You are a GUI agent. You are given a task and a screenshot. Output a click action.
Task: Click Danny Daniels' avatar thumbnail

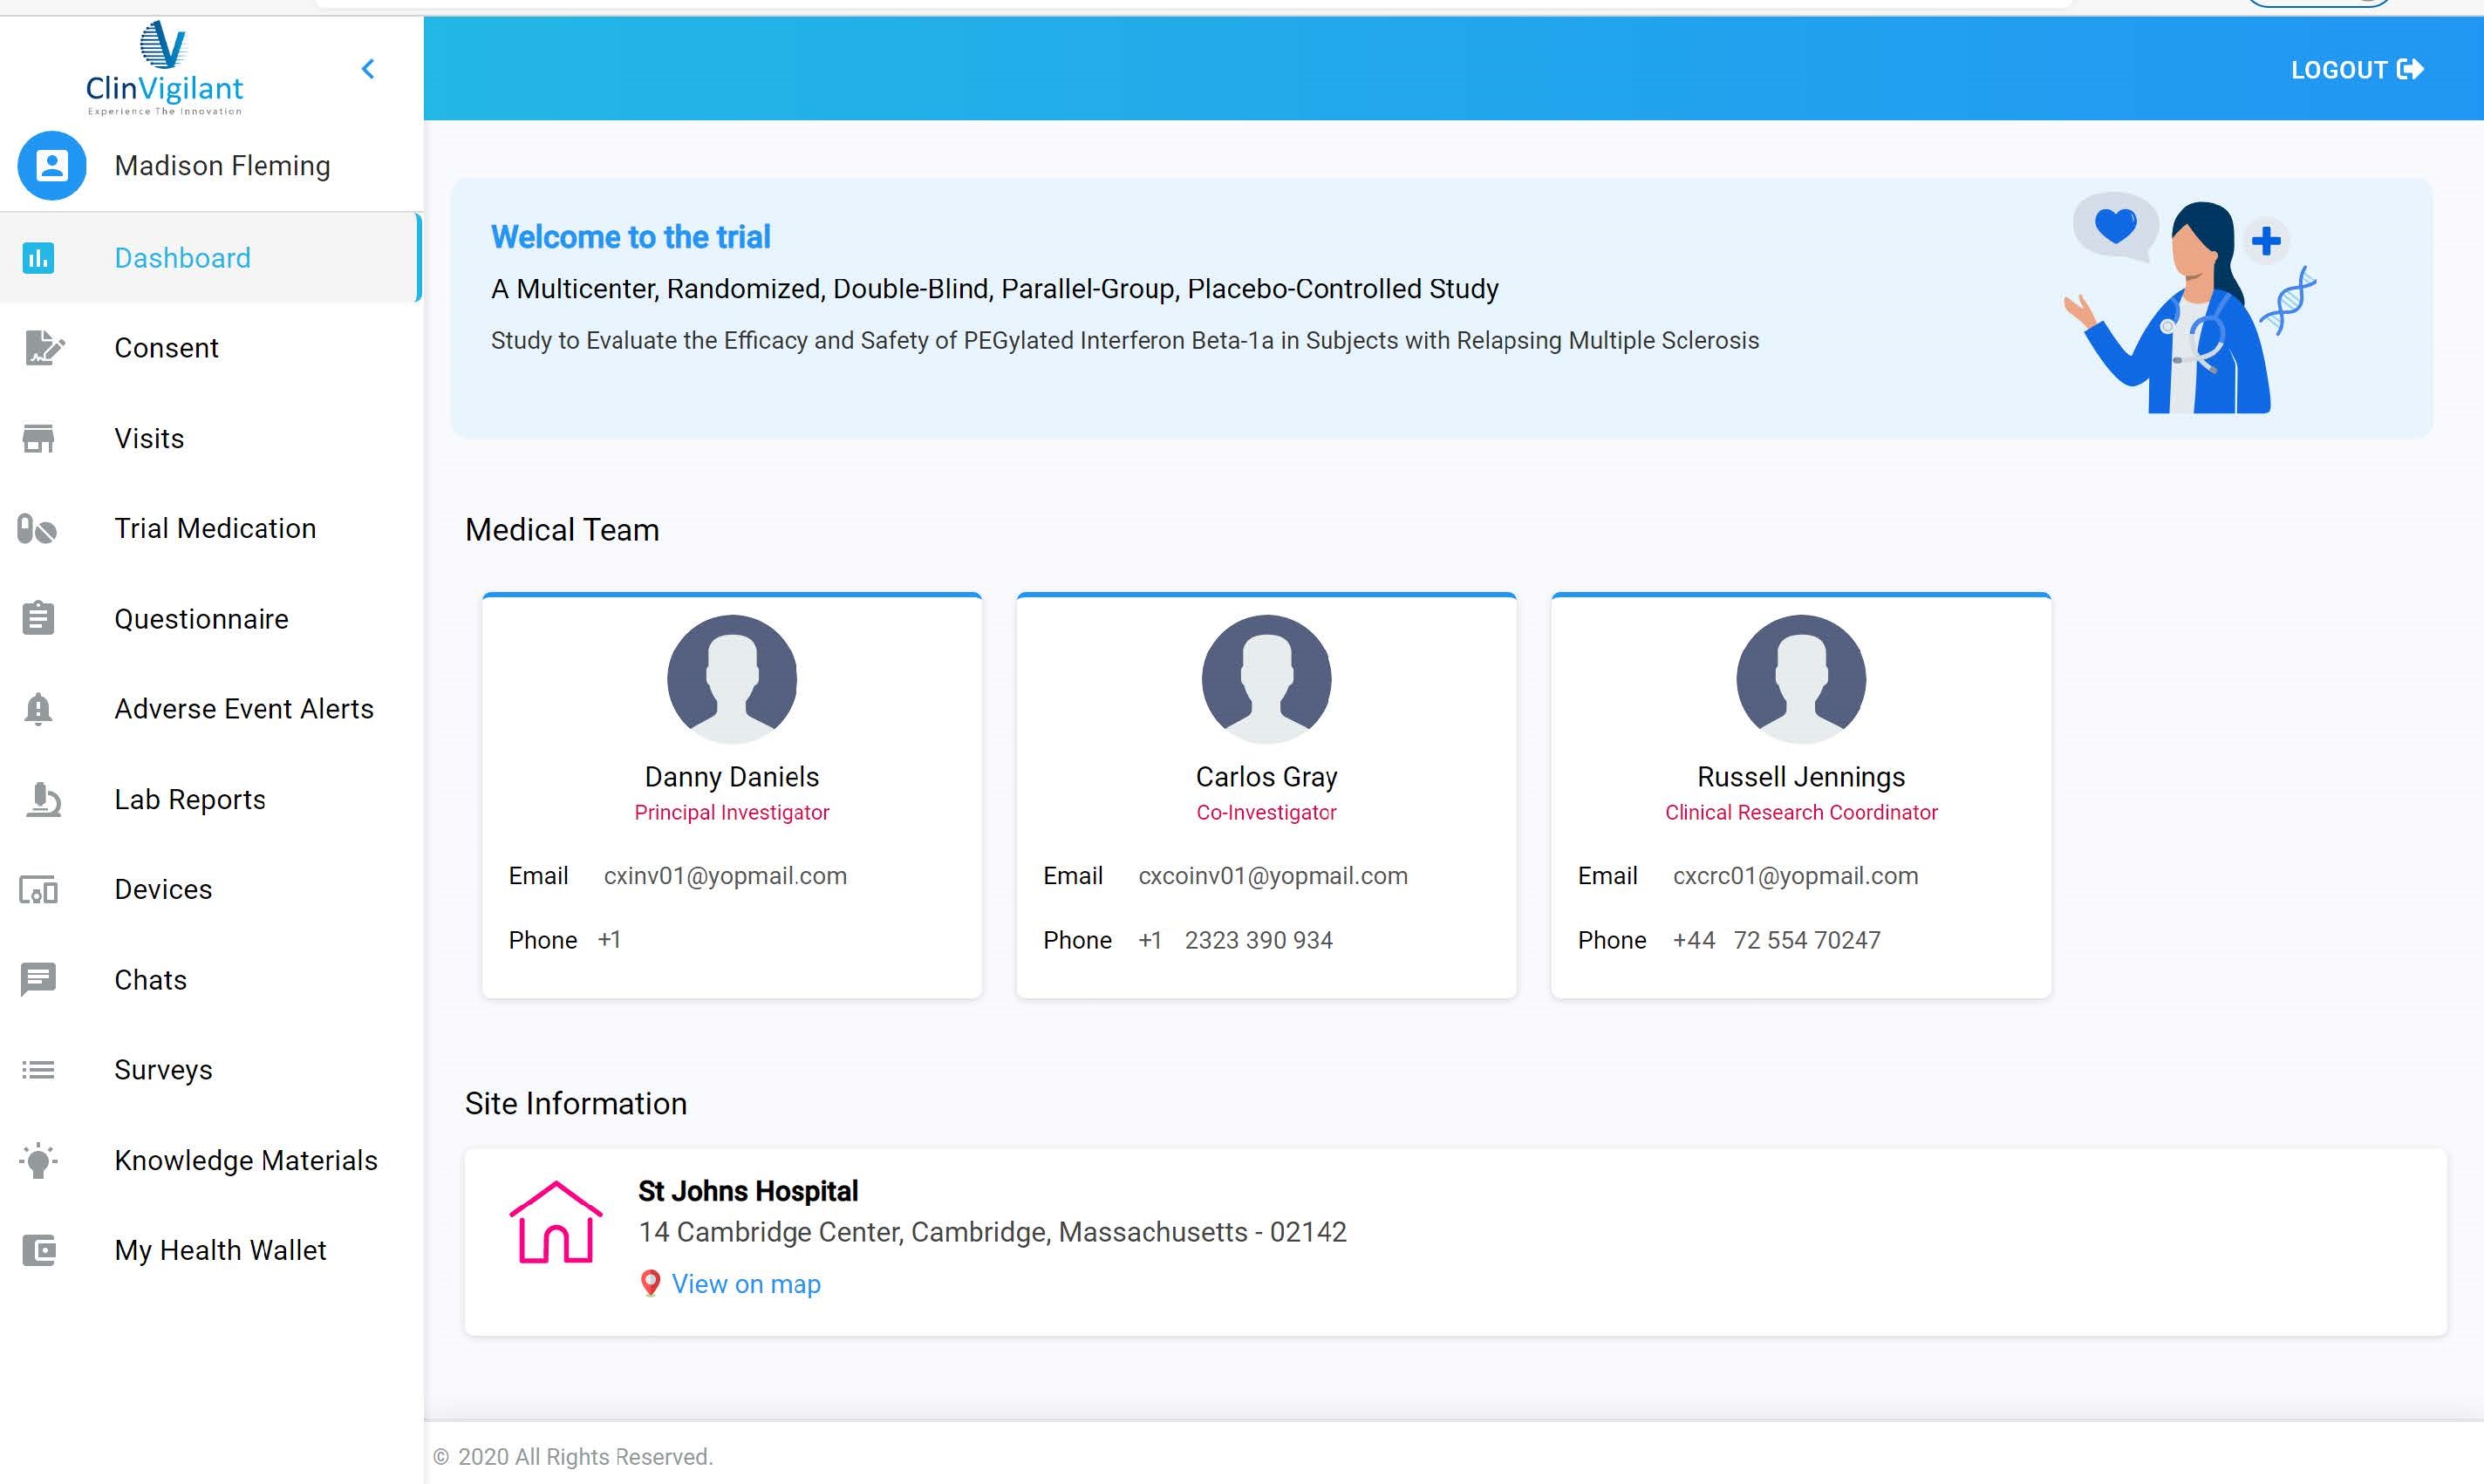(731, 679)
